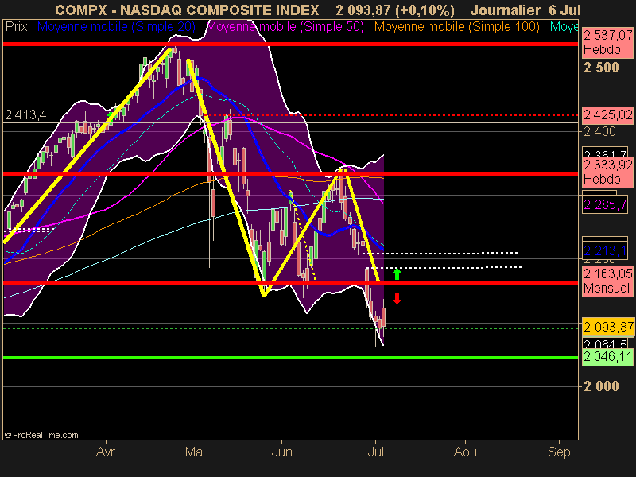Click the green up arrow marker

[x=397, y=274]
